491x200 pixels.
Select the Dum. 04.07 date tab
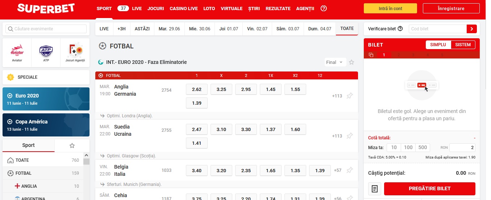pyautogui.click(x=320, y=29)
